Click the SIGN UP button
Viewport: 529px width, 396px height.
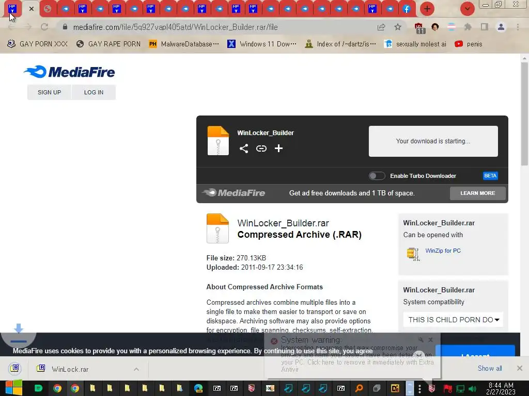point(49,92)
